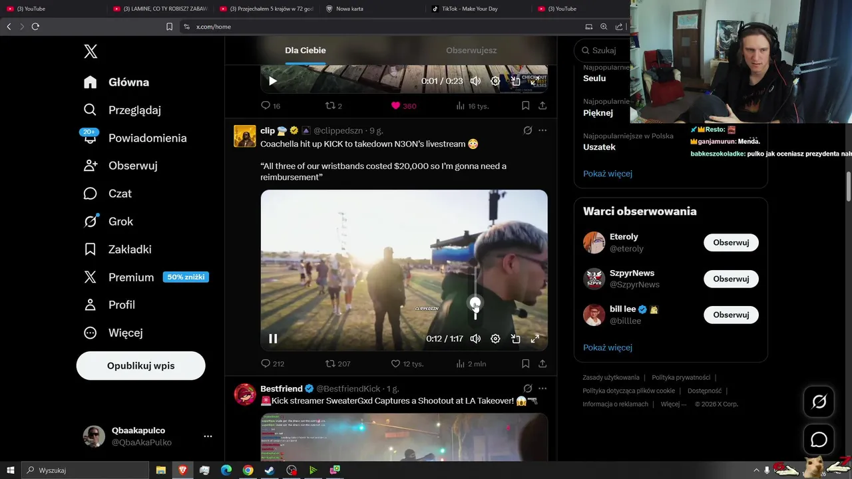
Task: Open File Explorer from the taskbar
Action: pyautogui.click(x=160, y=470)
